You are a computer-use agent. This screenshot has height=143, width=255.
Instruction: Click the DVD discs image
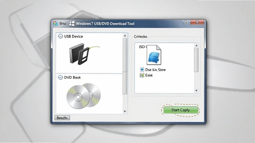[x=84, y=96]
